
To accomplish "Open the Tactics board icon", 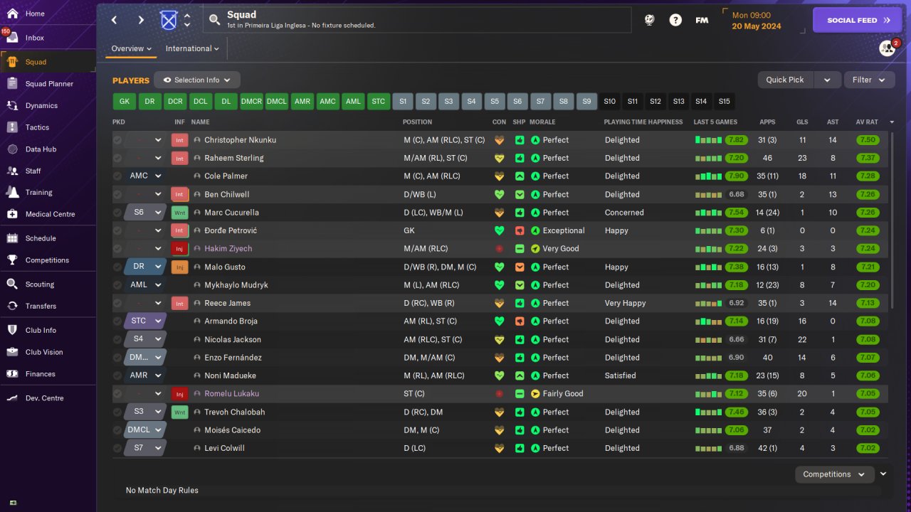I will tap(12, 127).
